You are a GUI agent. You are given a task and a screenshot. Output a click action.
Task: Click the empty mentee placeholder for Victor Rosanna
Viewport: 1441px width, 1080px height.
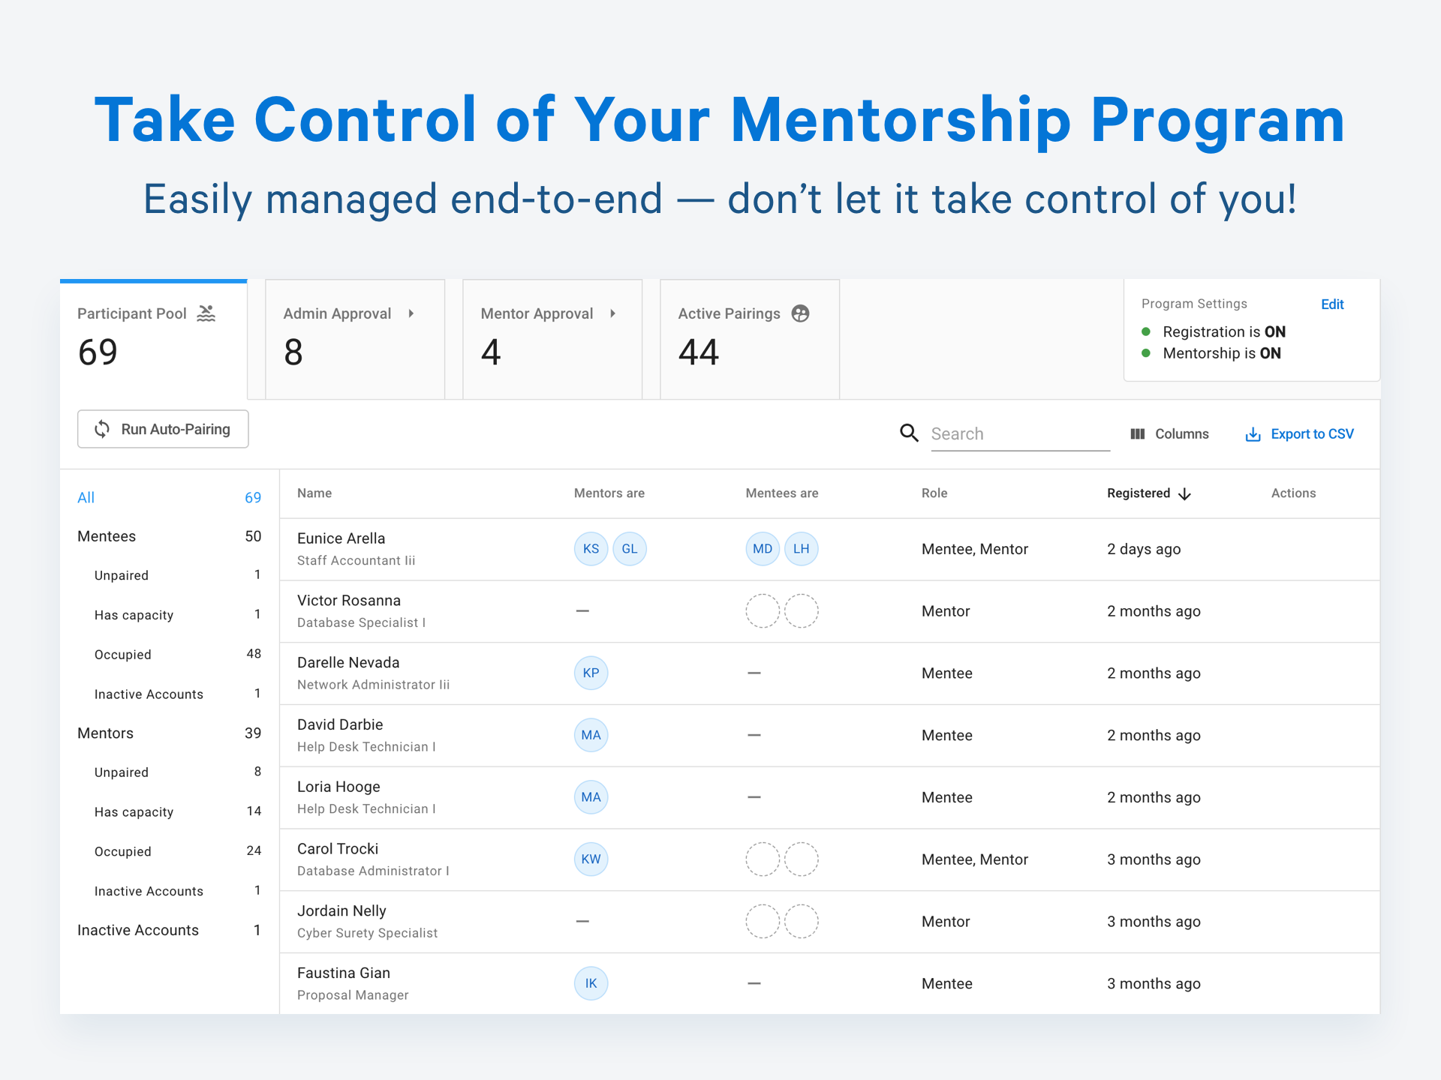[x=763, y=610]
